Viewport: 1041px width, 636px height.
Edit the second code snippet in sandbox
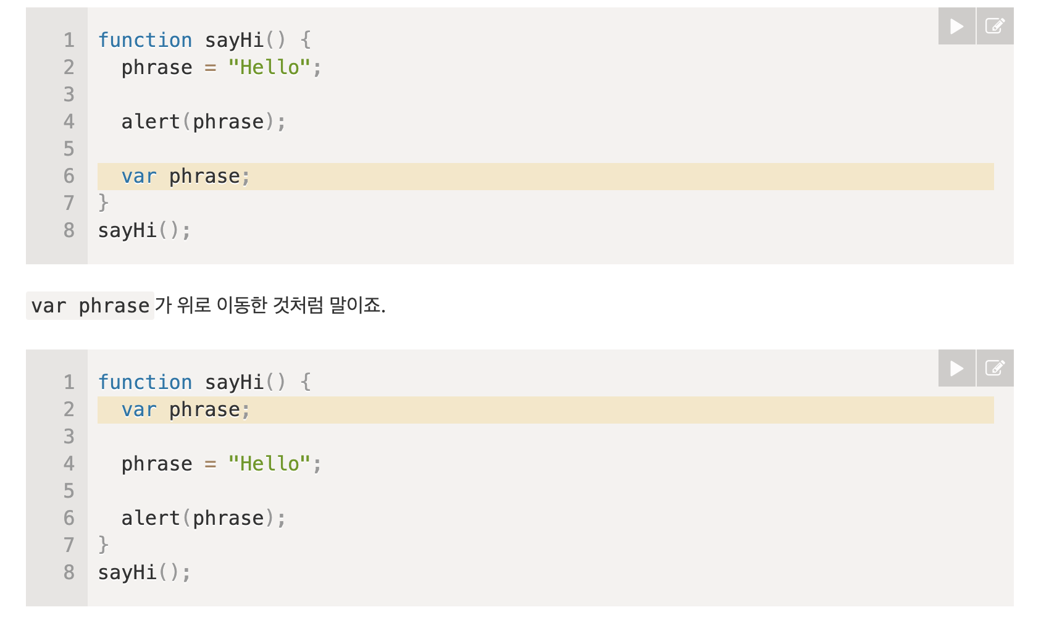[x=994, y=368]
